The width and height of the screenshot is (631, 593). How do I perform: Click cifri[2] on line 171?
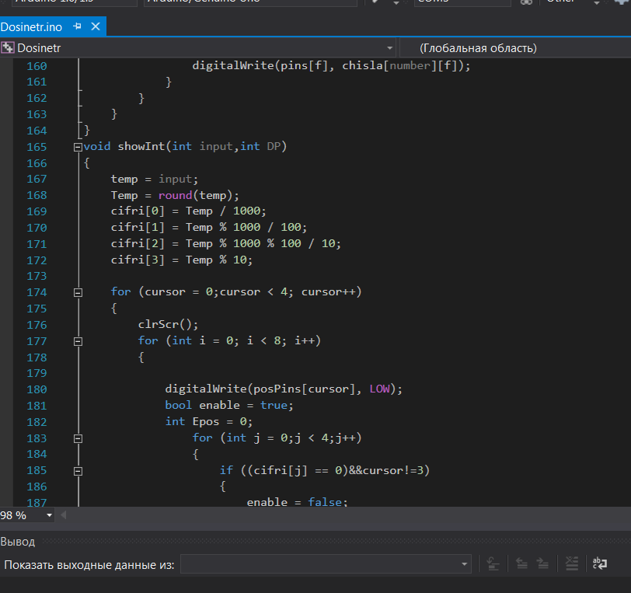pos(138,243)
